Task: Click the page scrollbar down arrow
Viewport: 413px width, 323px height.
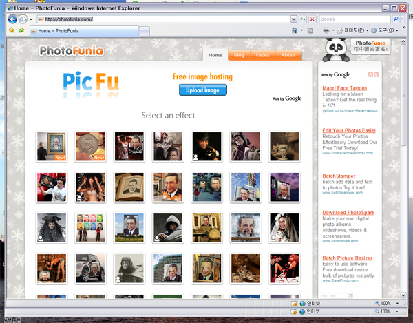Action: click(403, 295)
